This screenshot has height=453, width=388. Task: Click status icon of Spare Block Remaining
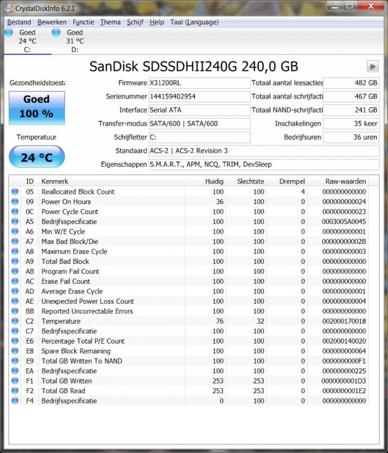(x=14, y=351)
